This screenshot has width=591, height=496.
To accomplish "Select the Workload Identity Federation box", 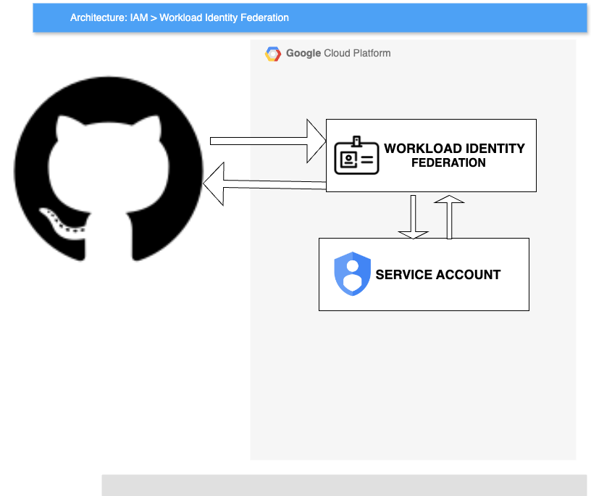I will point(431,154).
